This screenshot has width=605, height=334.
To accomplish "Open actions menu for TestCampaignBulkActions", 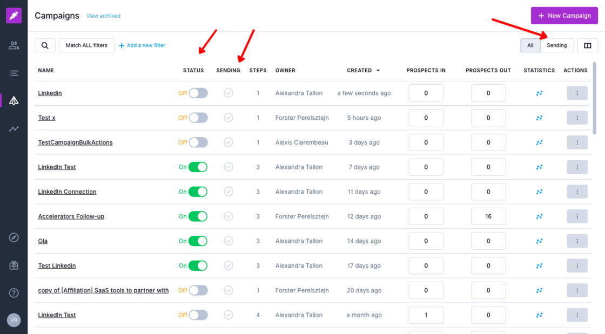I will tap(577, 142).
